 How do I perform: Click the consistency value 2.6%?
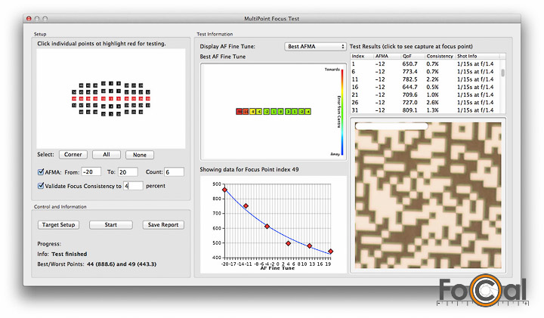[432, 102]
